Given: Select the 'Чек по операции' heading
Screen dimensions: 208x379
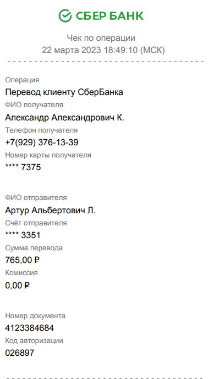Looking at the screenshot, I should 101,38.
